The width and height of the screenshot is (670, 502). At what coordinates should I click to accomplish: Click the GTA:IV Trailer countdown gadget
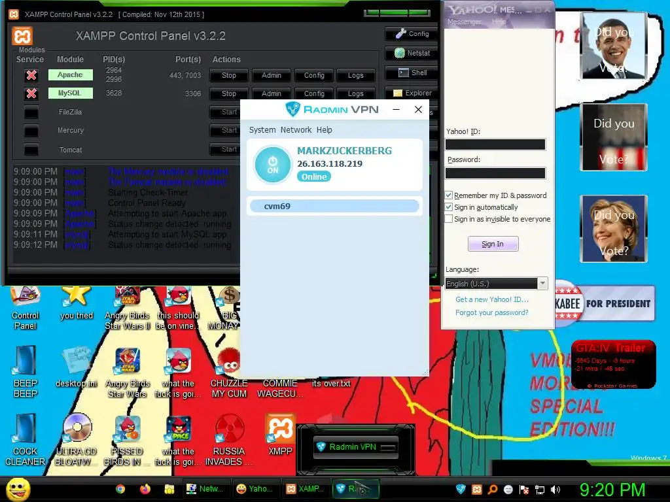click(x=614, y=365)
